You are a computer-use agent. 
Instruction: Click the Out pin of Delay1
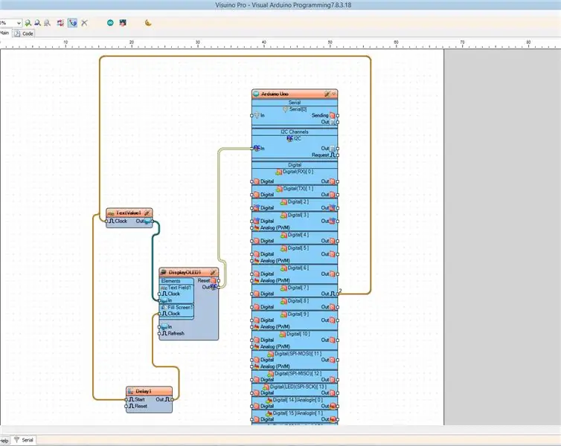tap(172, 400)
